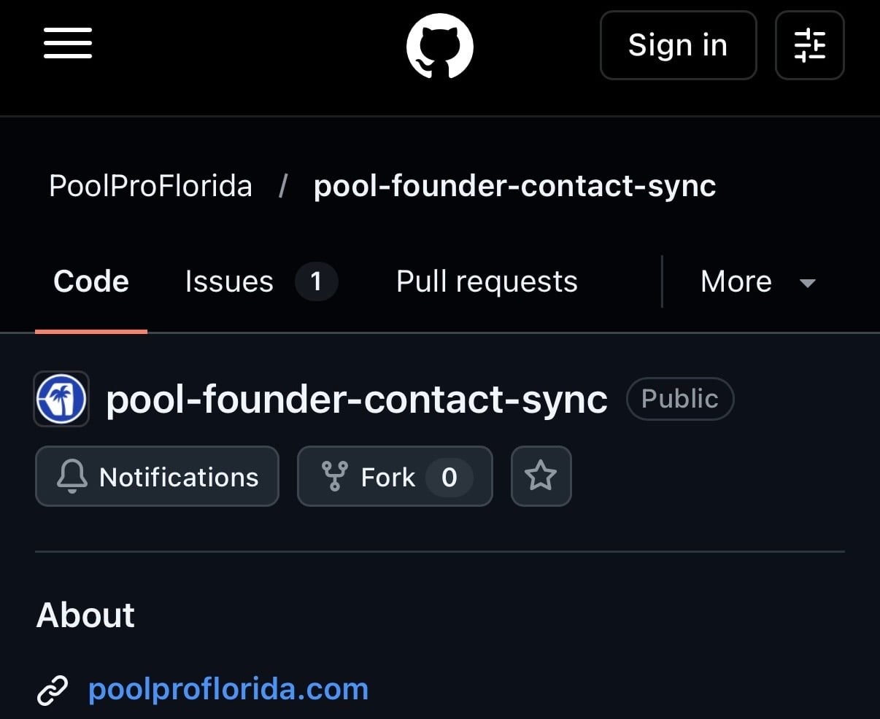Switch to the Issues tab
The height and width of the screenshot is (719, 880).
260,281
